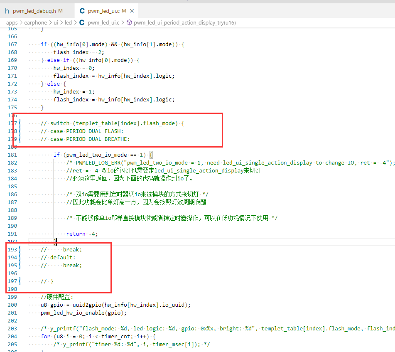
Task: Click line number 181 in the gutter
Action: tap(12, 155)
